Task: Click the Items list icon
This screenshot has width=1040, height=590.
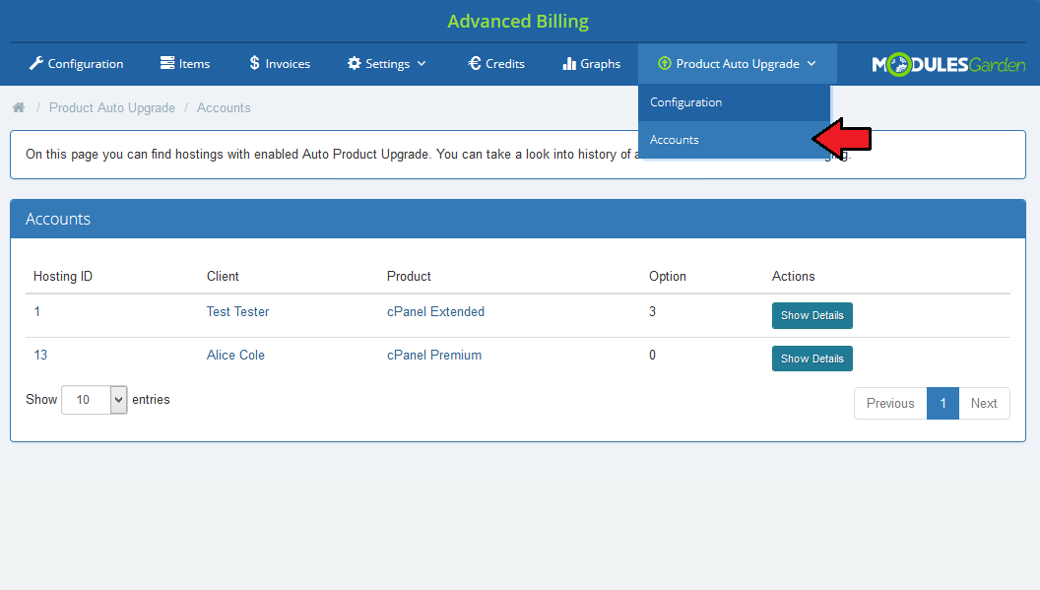Action: 167,62
